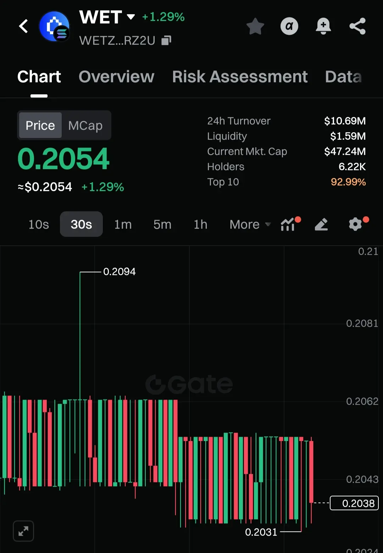Tap the 0.2081 price axis label

point(362,323)
